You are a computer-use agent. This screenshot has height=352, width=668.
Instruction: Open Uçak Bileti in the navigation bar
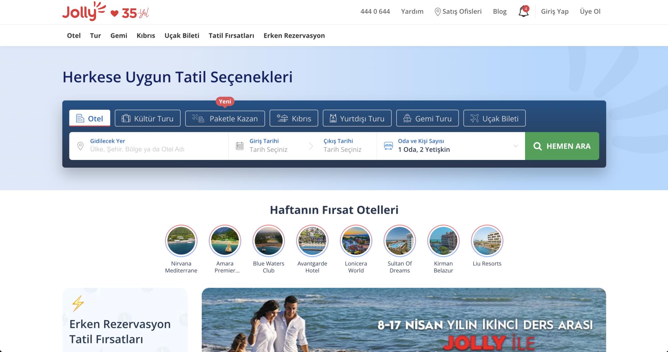click(x=182, y=35)
